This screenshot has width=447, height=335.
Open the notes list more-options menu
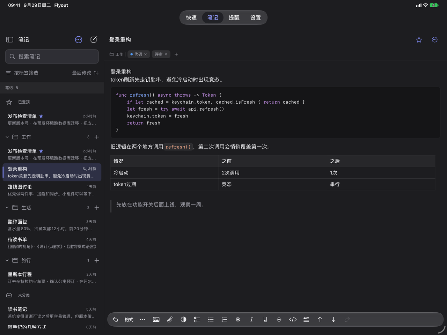click(x=79, y=40)
